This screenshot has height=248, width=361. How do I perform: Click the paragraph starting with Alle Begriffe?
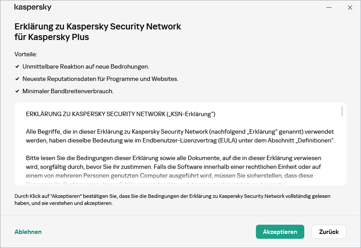[180, 136]
